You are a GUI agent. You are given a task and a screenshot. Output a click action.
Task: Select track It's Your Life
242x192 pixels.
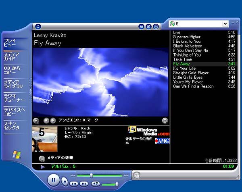click(x=204, y=69)
